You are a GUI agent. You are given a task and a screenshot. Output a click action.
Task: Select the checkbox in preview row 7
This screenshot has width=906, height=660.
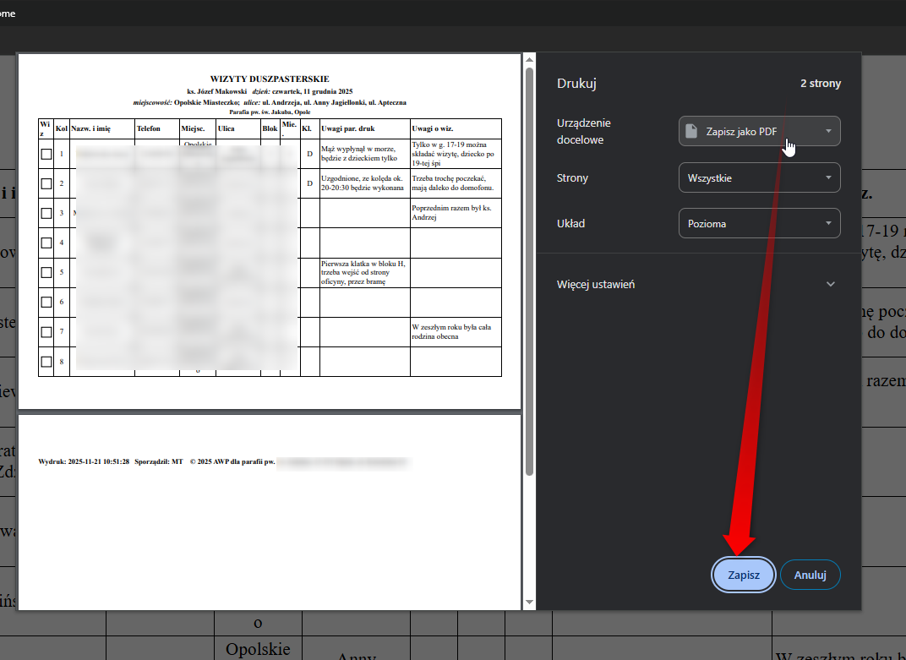pos(46,332)
